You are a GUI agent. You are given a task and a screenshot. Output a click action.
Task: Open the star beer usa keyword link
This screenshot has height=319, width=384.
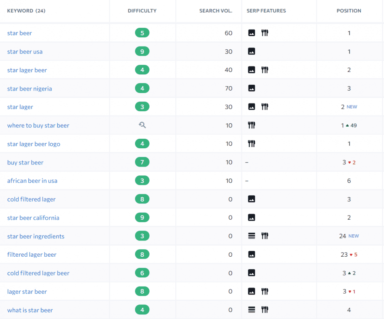[25, 52]
